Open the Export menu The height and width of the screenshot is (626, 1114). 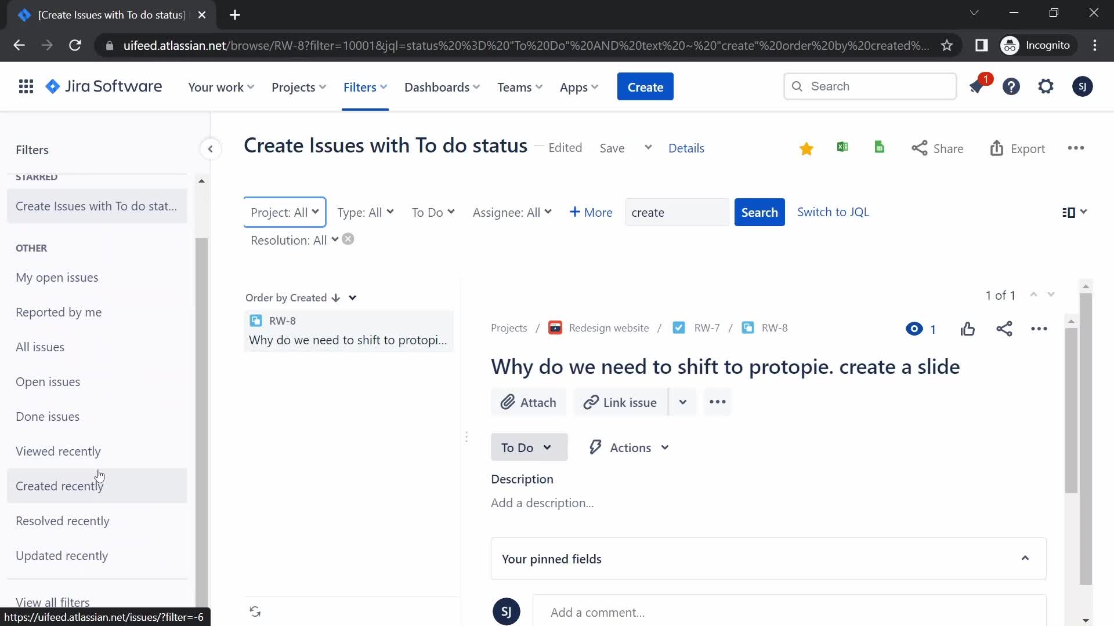tap(1017, 148)
